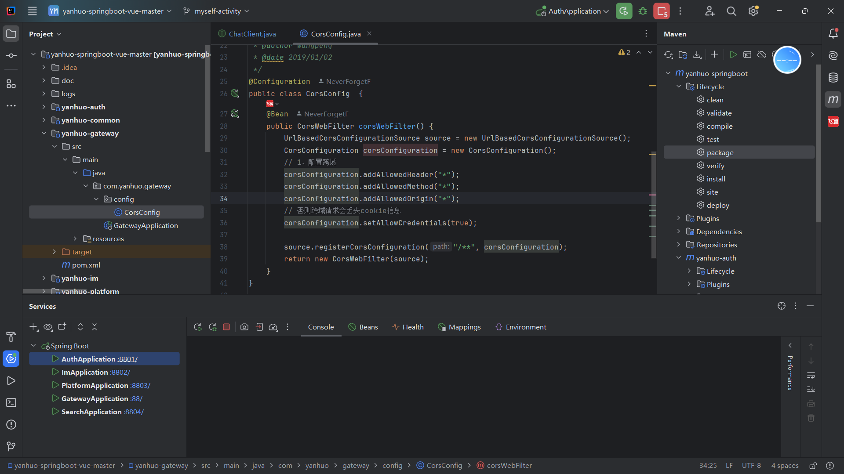
Task: Add a Maven project with plus icon
Action: [714, 54]
